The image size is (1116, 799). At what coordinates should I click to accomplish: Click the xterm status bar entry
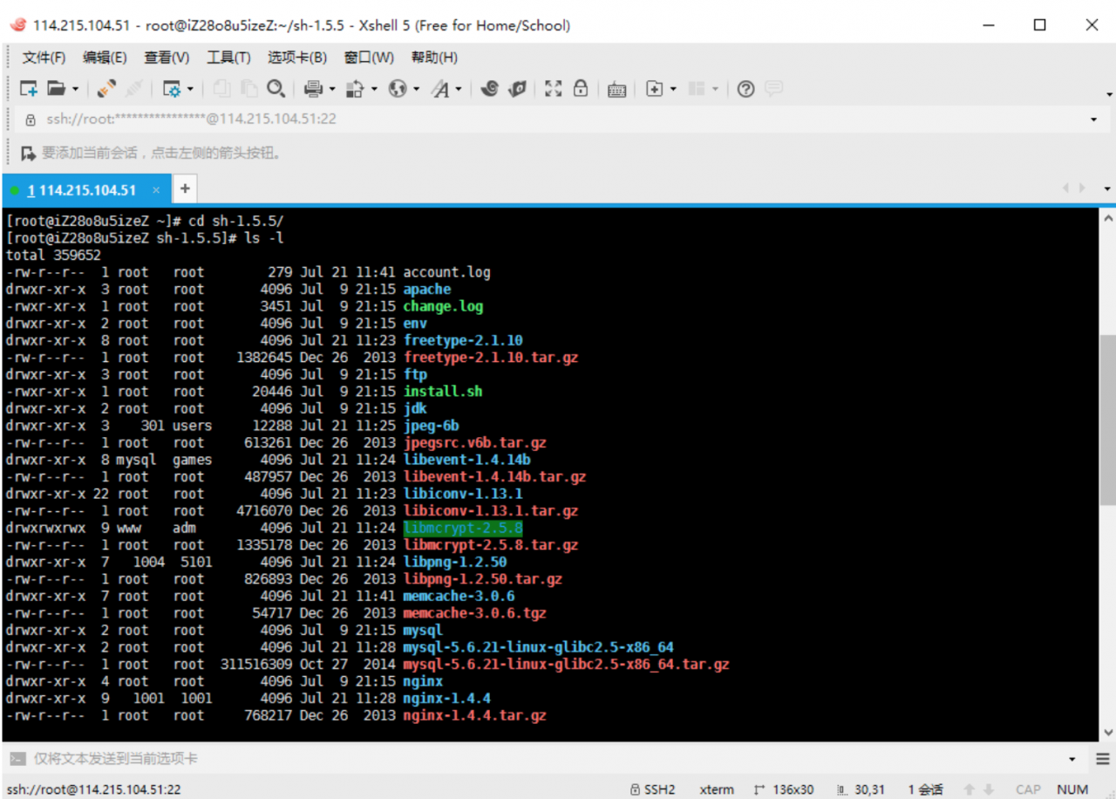click(x=716, y=789)
